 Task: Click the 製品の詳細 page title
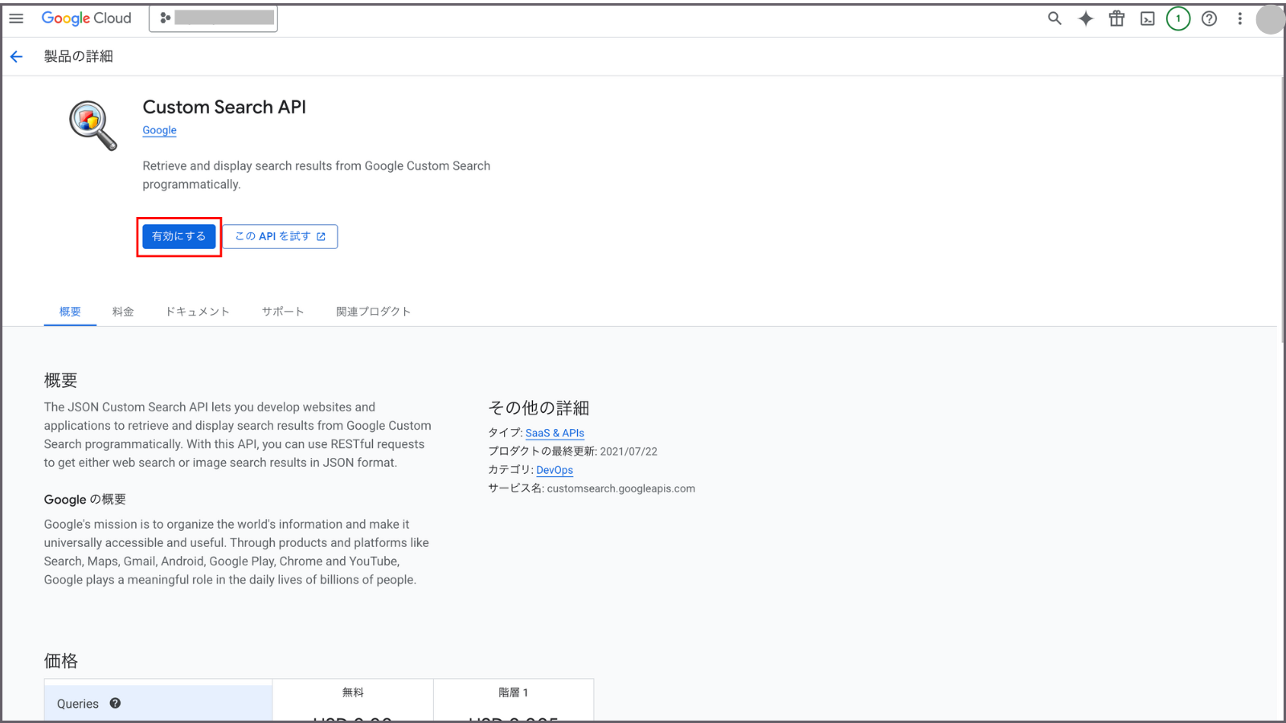point(78,56)
